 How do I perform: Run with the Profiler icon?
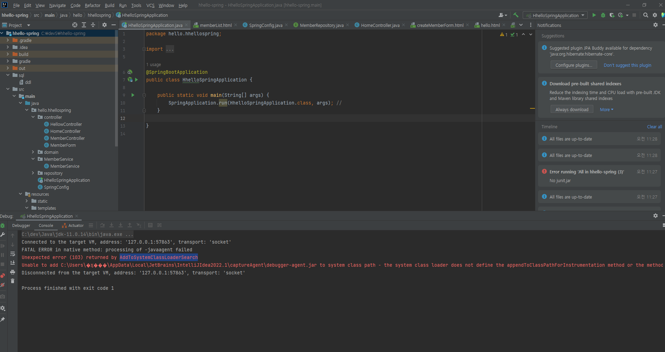(621, 15)
